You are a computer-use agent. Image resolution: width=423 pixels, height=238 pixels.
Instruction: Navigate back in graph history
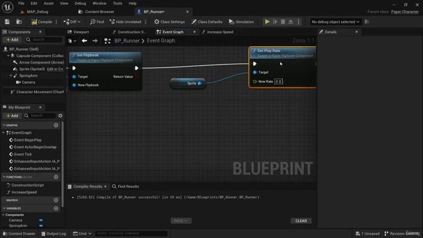[85, 41]
